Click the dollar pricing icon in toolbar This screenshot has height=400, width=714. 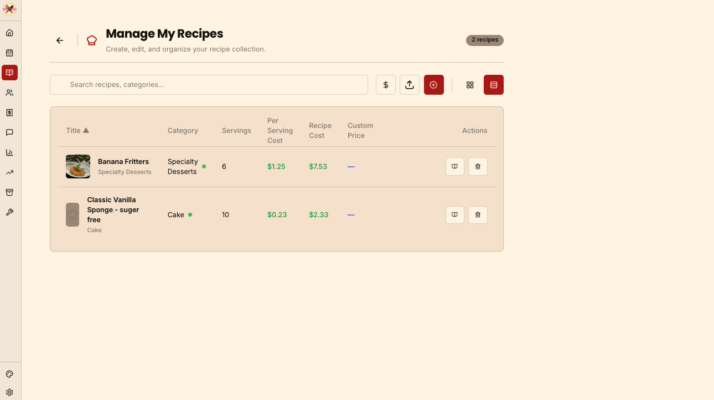click(386, 85)
